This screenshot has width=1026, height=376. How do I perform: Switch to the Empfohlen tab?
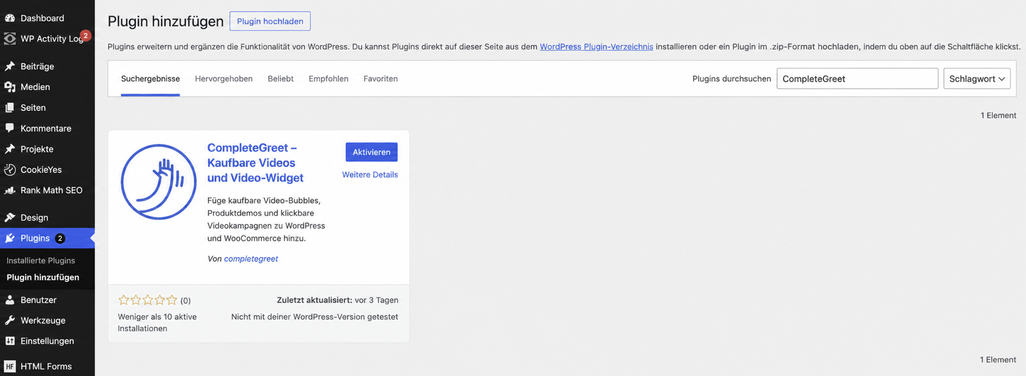coord(329,79)
